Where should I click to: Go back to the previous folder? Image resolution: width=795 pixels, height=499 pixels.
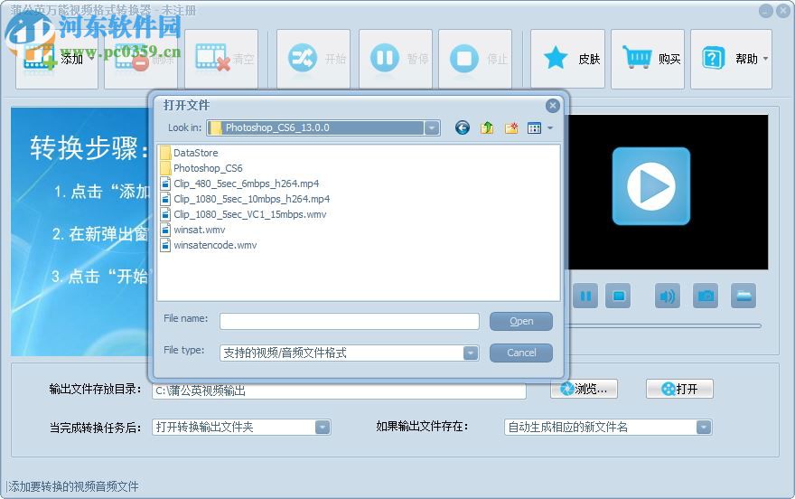click(462, 127)
